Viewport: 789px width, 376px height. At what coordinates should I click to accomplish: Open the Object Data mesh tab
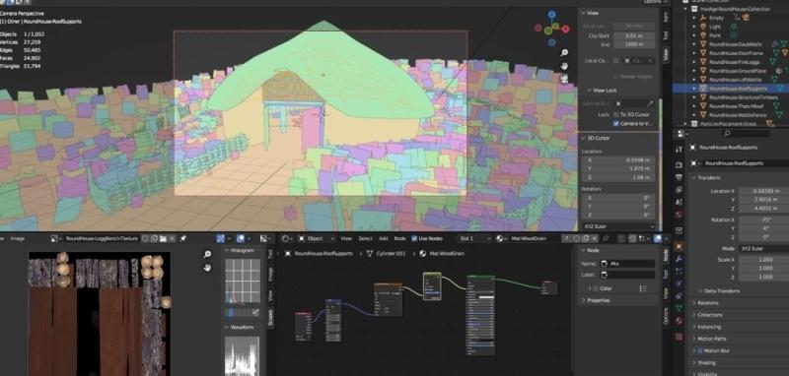click(679, 308)
